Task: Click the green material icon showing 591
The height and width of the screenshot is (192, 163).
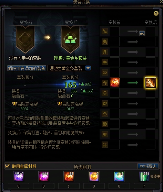Action: 144,177
